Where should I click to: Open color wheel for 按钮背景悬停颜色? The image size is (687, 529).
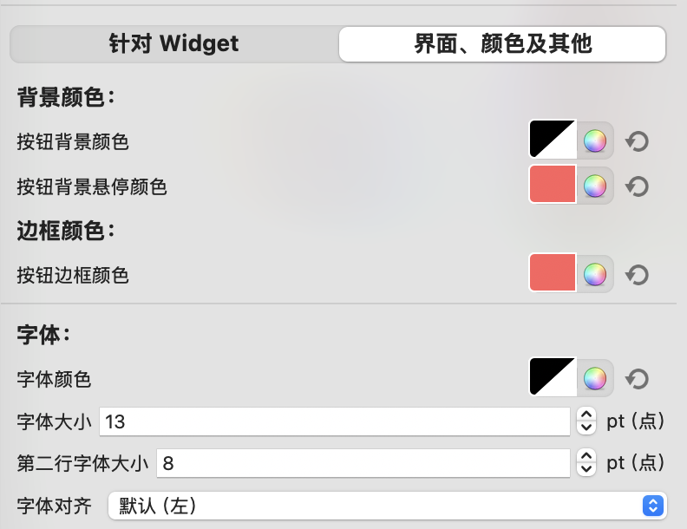595,186
